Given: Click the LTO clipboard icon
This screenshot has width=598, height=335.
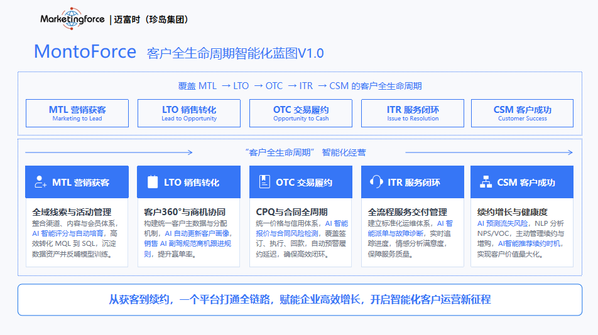Looking at the screenshot, I should [153, 181].
